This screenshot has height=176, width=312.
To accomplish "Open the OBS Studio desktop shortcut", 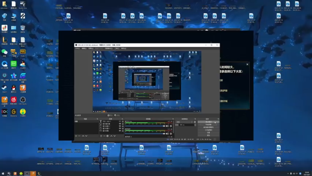I will [23, 101].
